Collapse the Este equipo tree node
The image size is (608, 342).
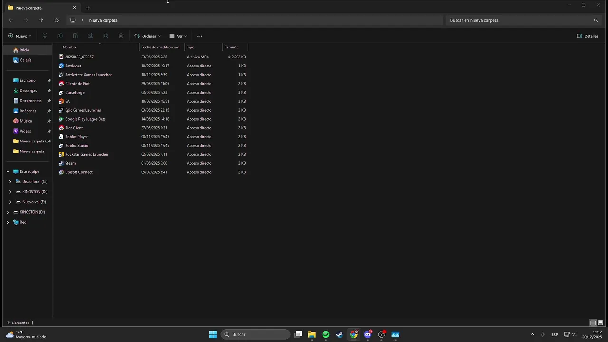[x=8, y=171]
